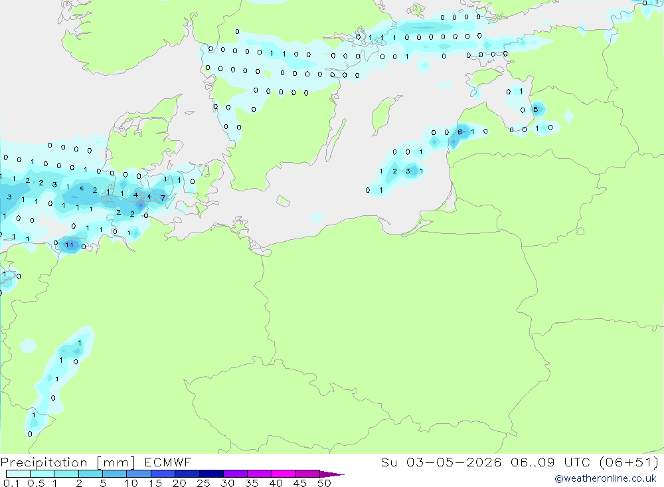Click the '11' precipitation value on the map
Screen dimensions: 664x487
tap(69, 244)
